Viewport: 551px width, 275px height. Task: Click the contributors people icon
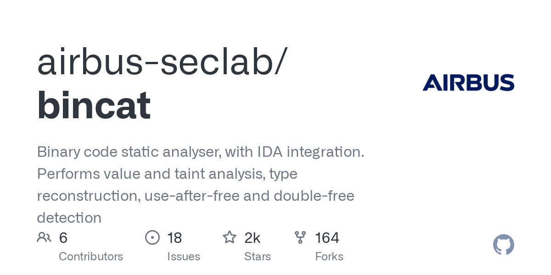44,237
